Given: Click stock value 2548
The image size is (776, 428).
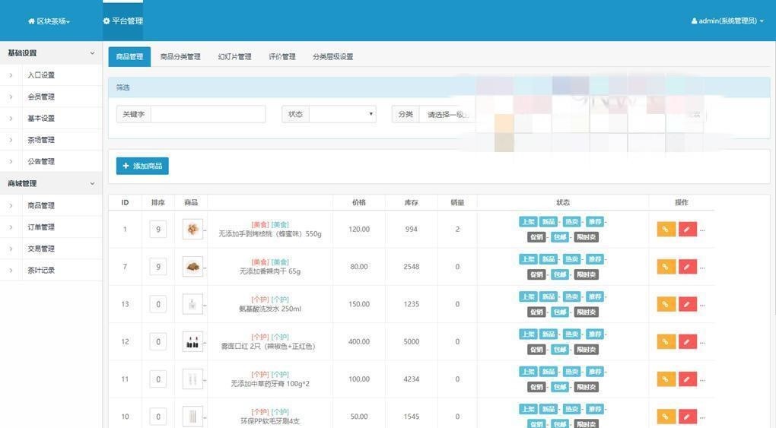Looking at the screenshot, I should tap(412, 267).
